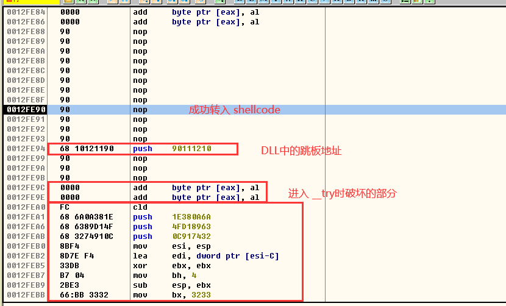506x306 pixels.
Task: Click hex bytes 68 10121190
Action: (x=87, y=149)
